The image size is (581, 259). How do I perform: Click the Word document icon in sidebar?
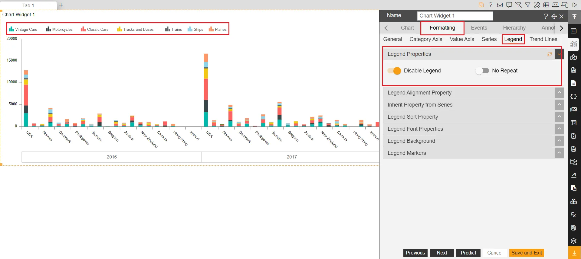click(x=574, y=149)
